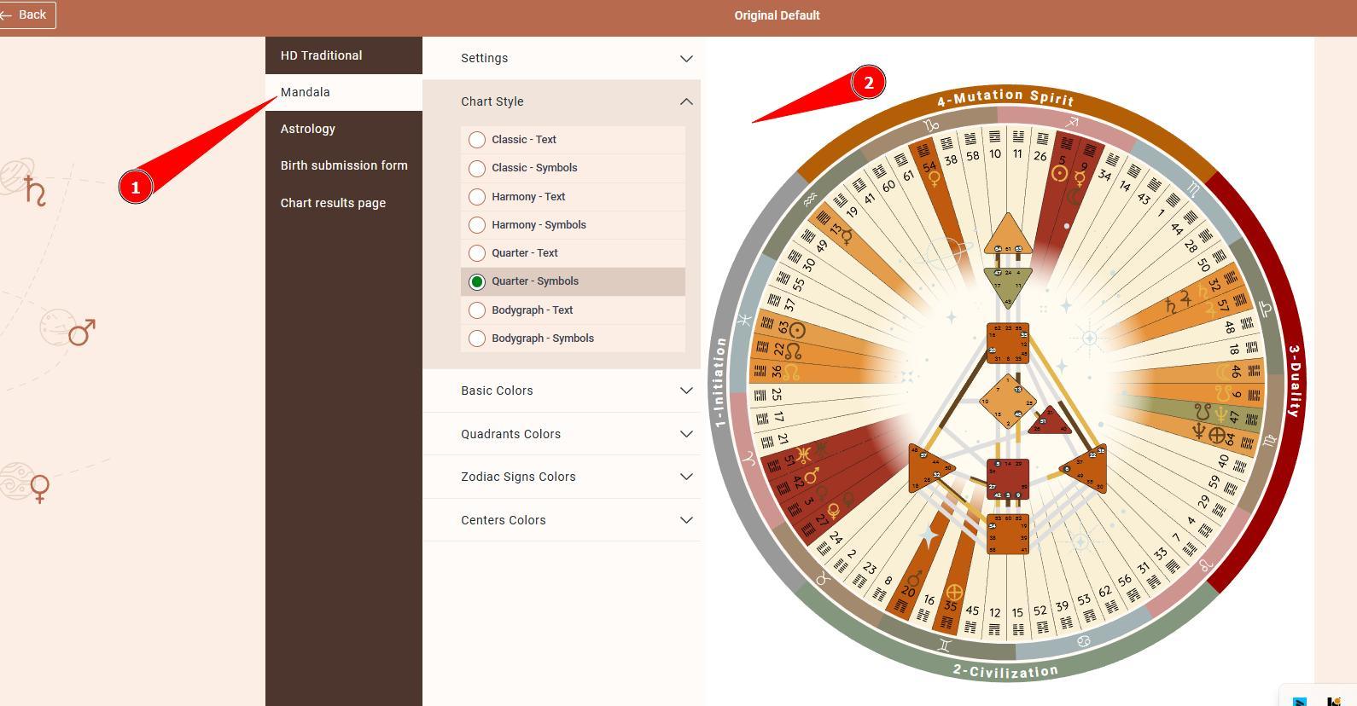1357x706 pixels.
Task: Go back using the Back button
Action: coord(26,14)
